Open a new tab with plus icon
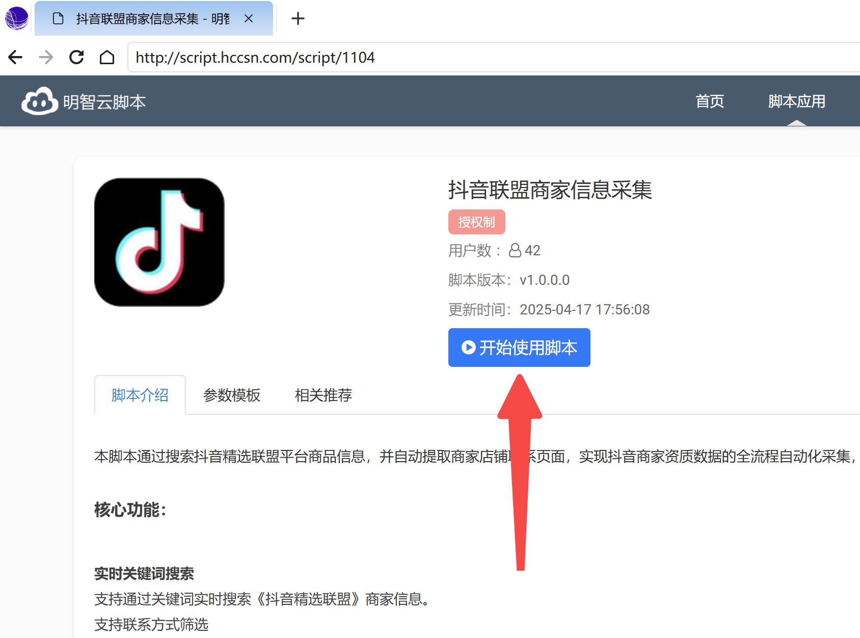The width and height of the screenshot is (860, 638). click(298, 19)
